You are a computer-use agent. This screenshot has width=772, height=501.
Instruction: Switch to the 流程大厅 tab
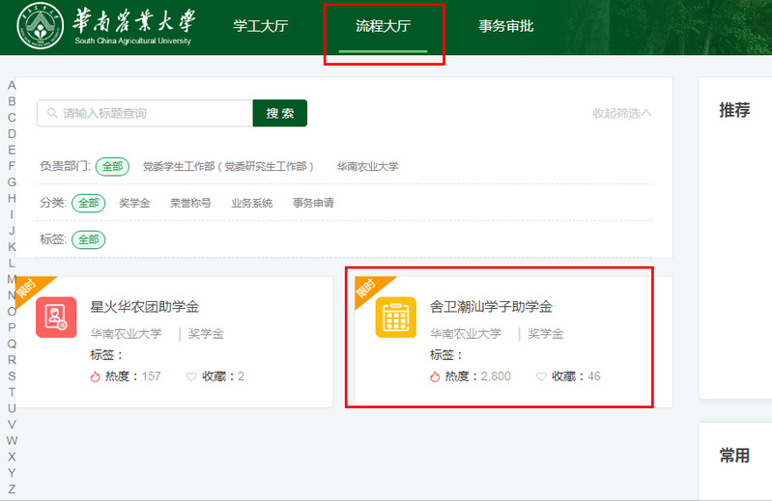383,26
